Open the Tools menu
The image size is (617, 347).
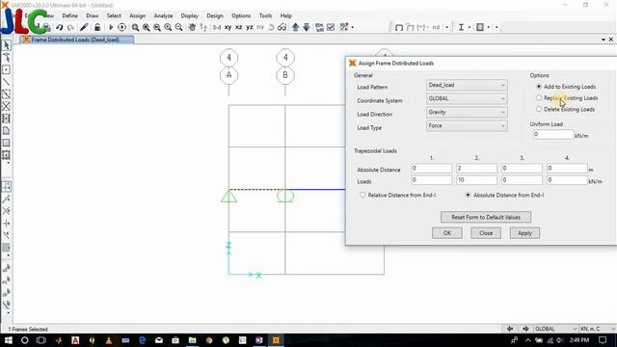[265, 15]
